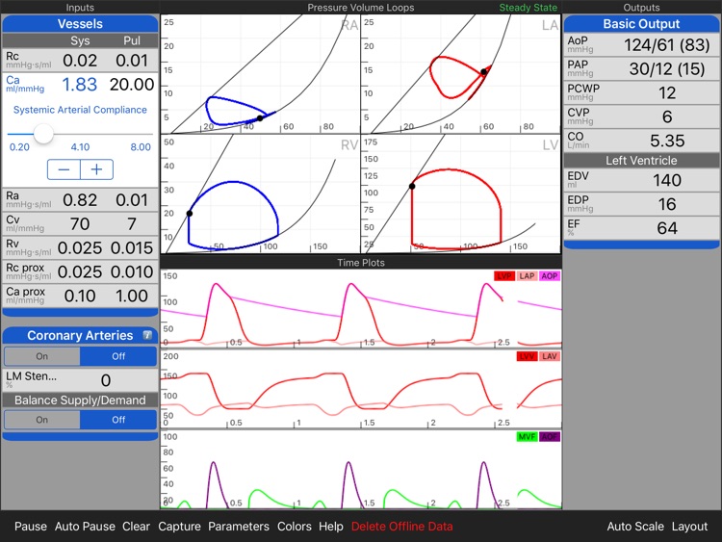Screen dimensions: 722x542
Task: Select pulmonary Rv value 0.015
Action: (132, 247)
